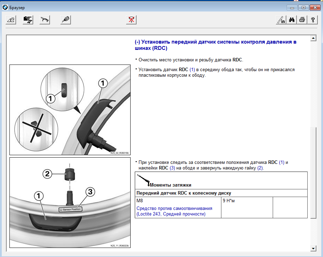Click link (3) for the RDC sticker
The image size is (323, 257).
[x=172, y=168]
